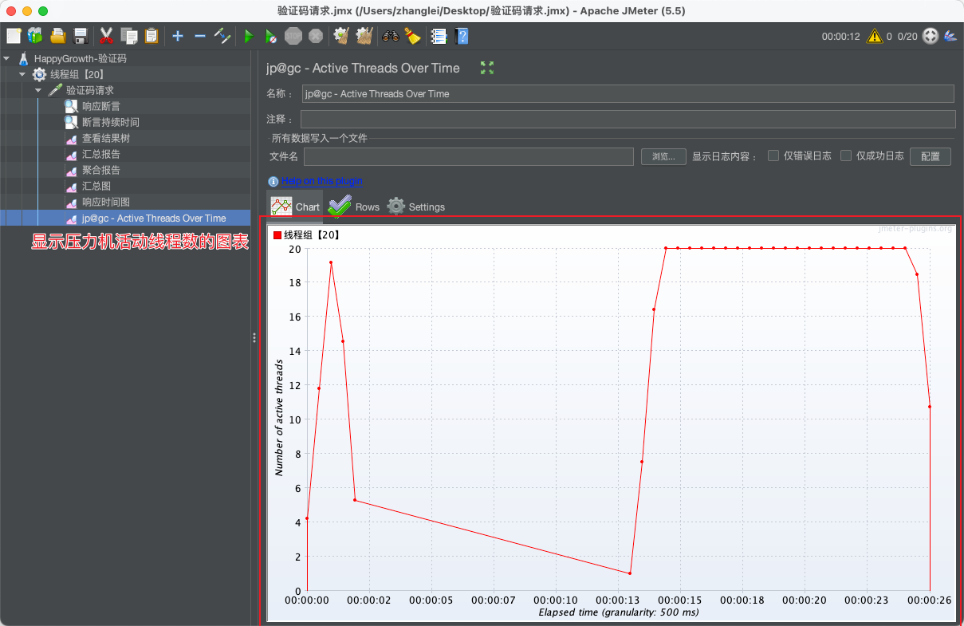Enable the 仅成功日志 checkbox
This screenshot has width=964, height=626.
(846, 156)
